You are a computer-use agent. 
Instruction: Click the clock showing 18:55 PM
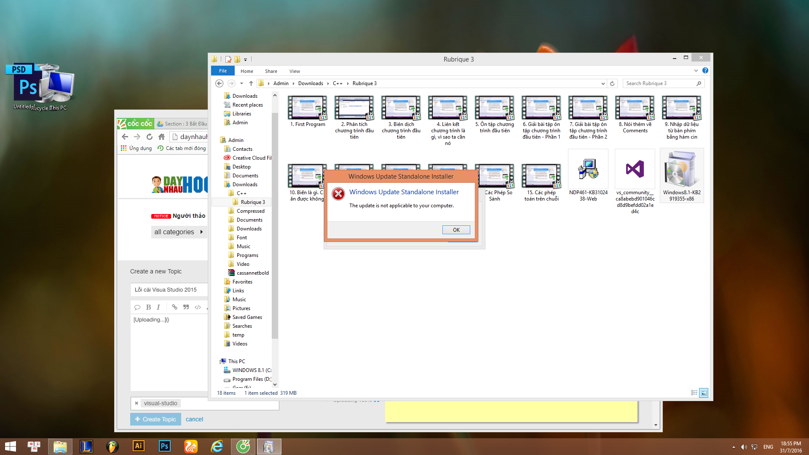point(790,447)
